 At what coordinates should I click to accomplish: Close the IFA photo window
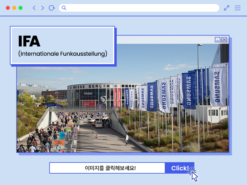[224, 40]
